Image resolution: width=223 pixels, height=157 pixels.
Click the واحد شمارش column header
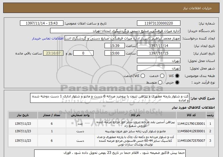coord(80,115)
